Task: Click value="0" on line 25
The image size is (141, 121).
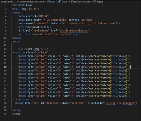Action: (x=54, y=92)
